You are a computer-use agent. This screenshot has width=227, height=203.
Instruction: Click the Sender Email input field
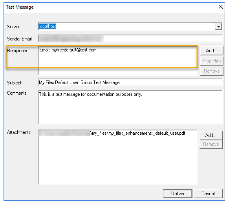(x=130, y=38)
